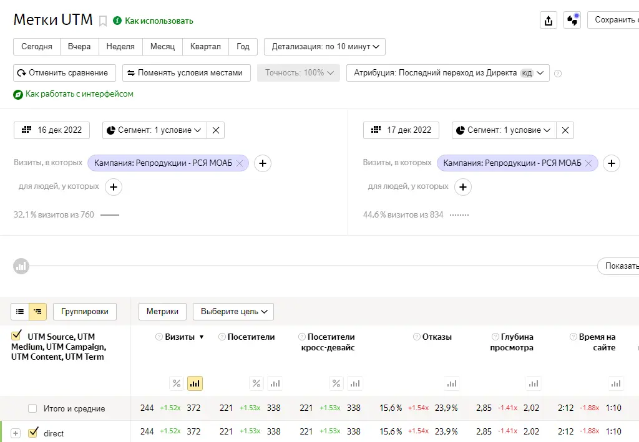Uncheck the direct row checkbox
639x442 pixels.
click(34, 432)
